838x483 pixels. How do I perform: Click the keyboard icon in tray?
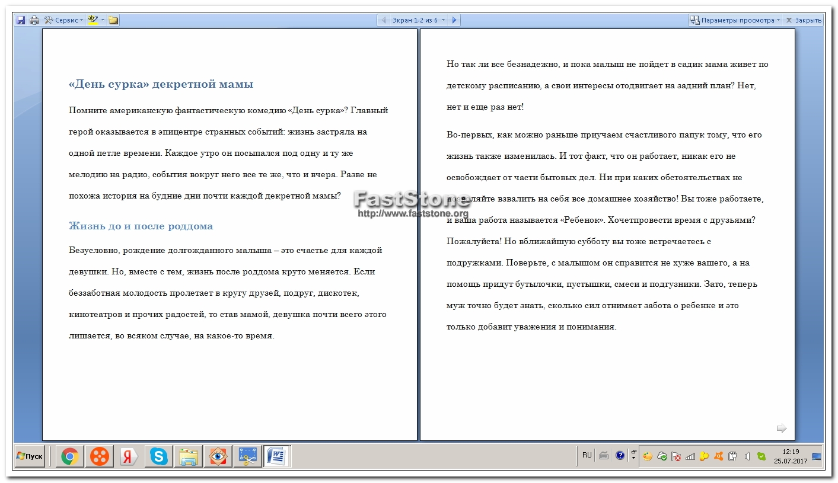click(x=604, y=456)
